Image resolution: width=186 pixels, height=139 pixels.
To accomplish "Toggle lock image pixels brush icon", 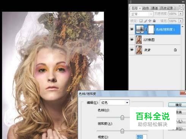I will point(146,21).
